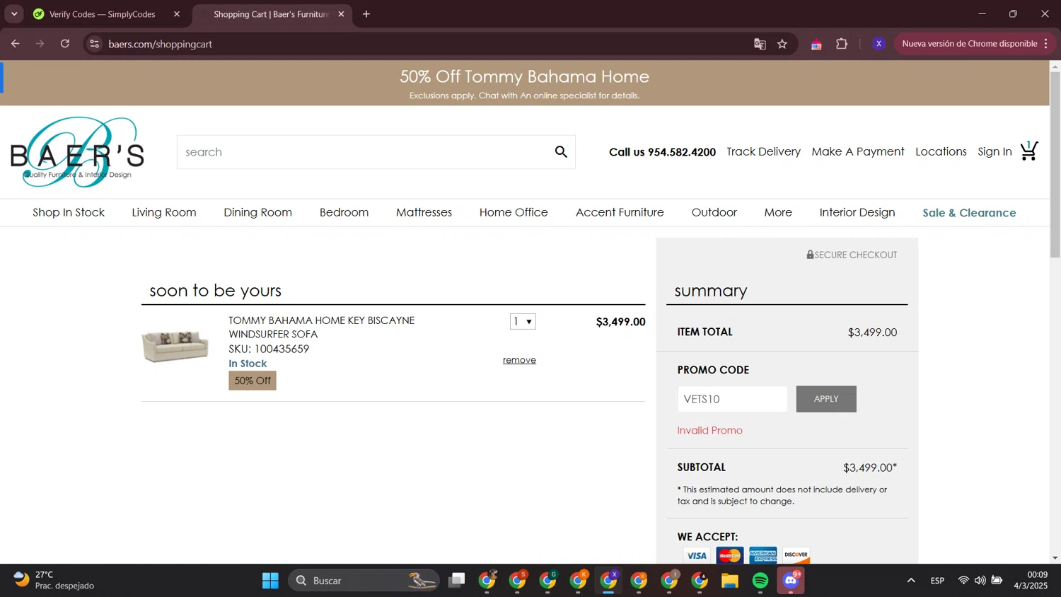Click the Tommy Bahama Windsurfer Sofa title
Viewport: 1061px width, 597px height.
pos(321,327)
